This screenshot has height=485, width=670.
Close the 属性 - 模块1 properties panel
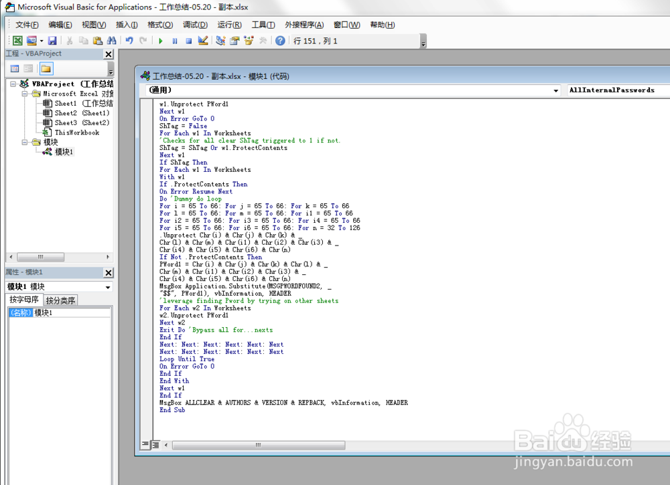coord(109,272)
